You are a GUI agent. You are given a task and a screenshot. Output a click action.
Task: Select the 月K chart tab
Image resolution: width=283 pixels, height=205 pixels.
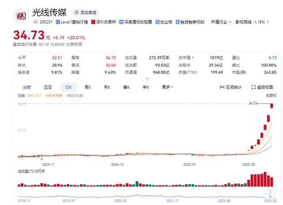click(107, 87)
